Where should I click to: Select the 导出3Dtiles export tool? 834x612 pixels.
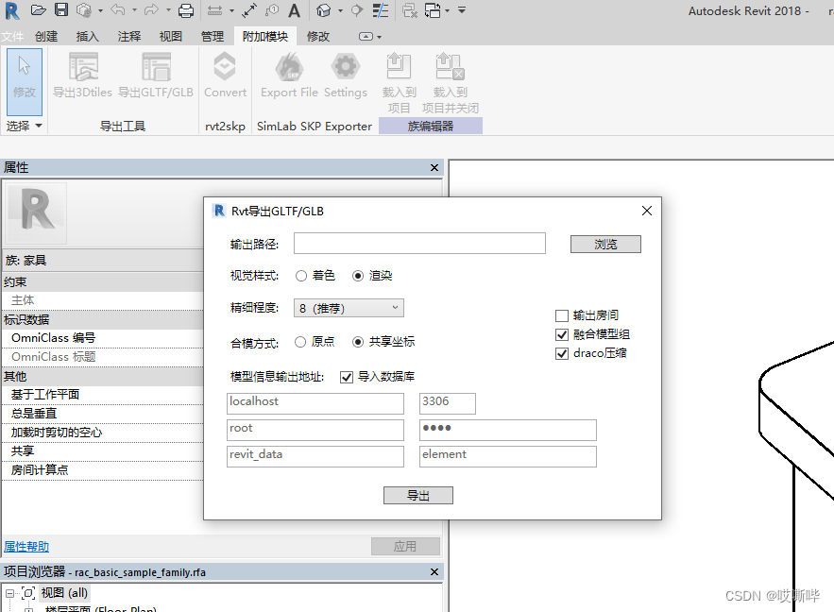click(84, 76)
